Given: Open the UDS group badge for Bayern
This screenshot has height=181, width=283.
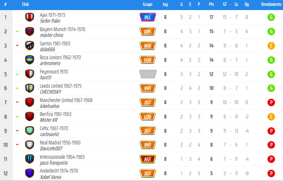Looking at the screenshot, I should (x=148, y=31).
